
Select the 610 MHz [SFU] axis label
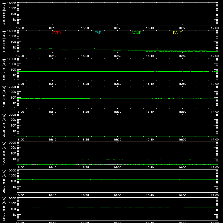click(4, 70)
